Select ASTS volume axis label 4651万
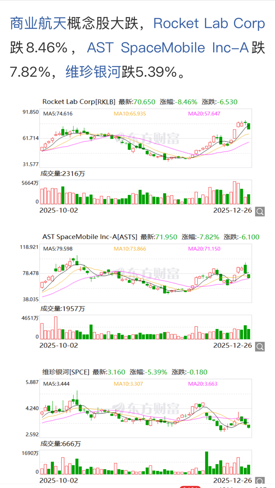Image resolution: width=275 pixels, height=488 pixels. (x=30, y=318)
